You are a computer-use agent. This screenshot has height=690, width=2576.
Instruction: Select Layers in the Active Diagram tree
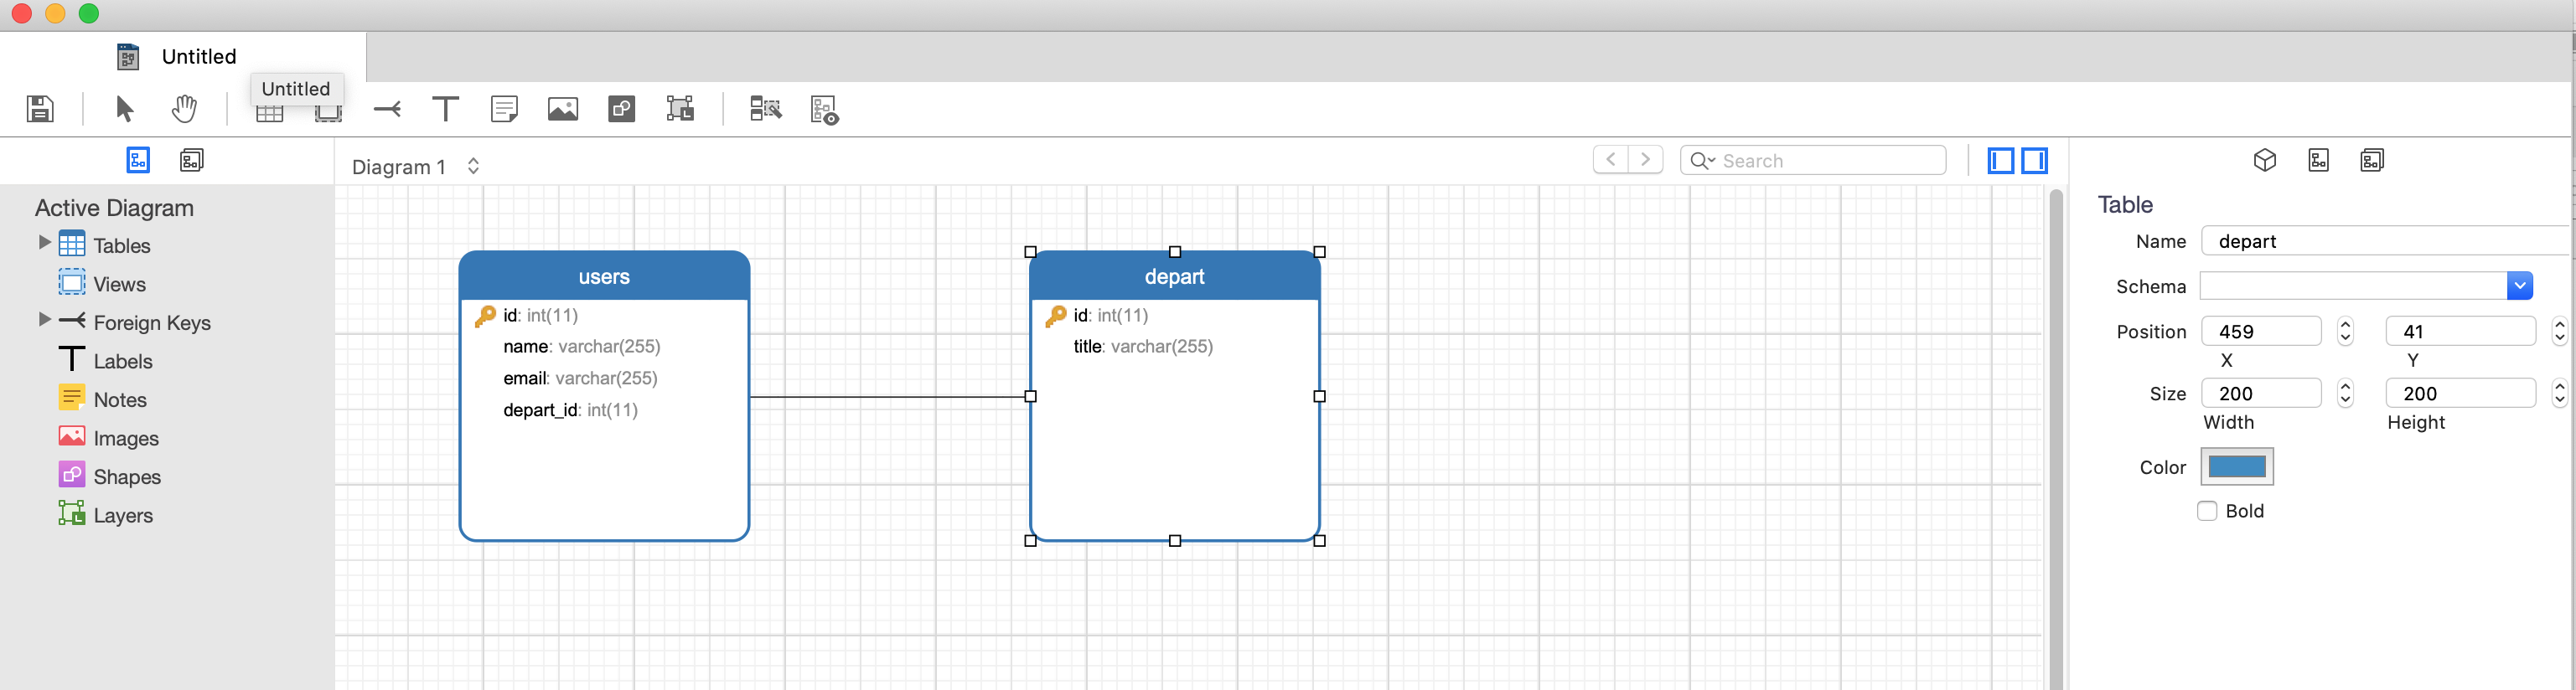(123, 517)
